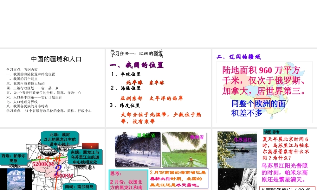Click the line 六、人口基本国策——实行计划生育

[x=34, y=97]
